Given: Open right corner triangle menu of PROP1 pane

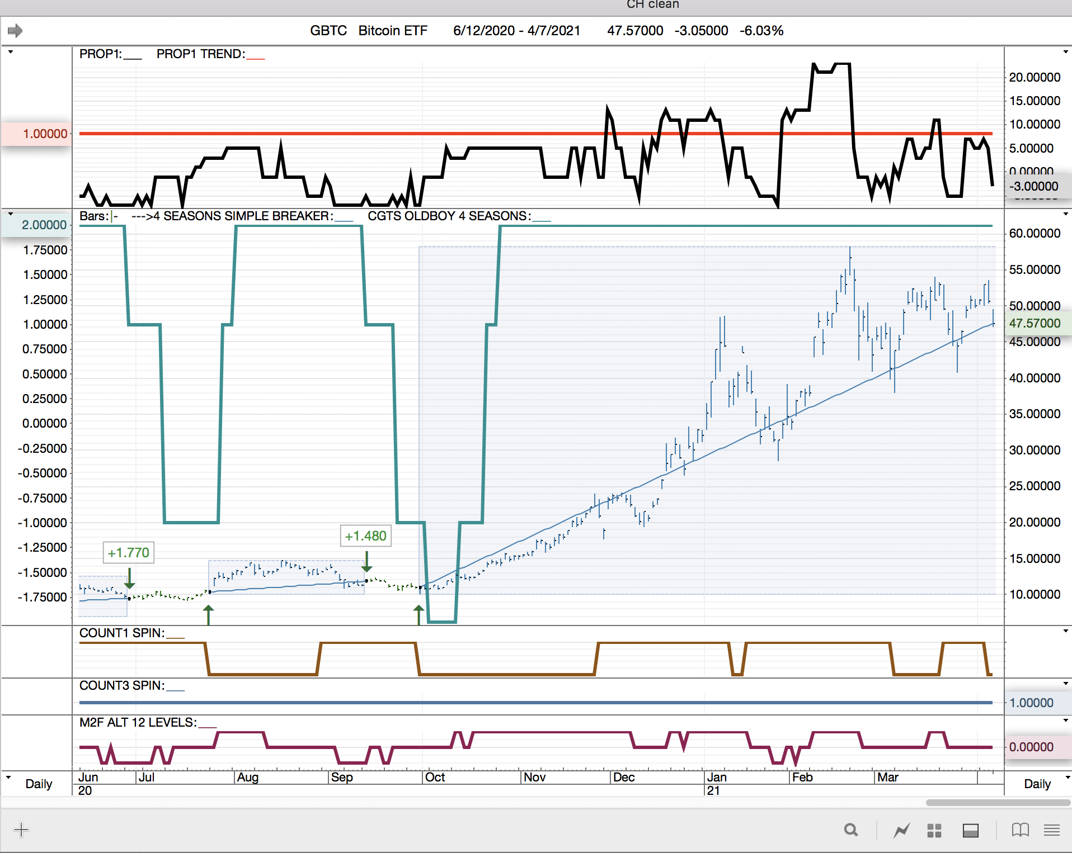Looking at the screenshot, I should [x=1065, y=52].
